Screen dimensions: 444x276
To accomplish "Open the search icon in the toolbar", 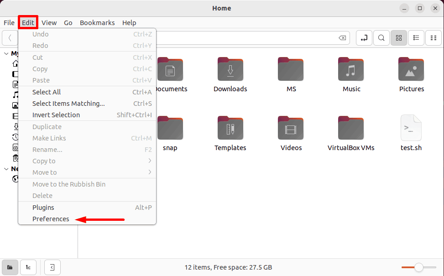I will tap(381, 38).
